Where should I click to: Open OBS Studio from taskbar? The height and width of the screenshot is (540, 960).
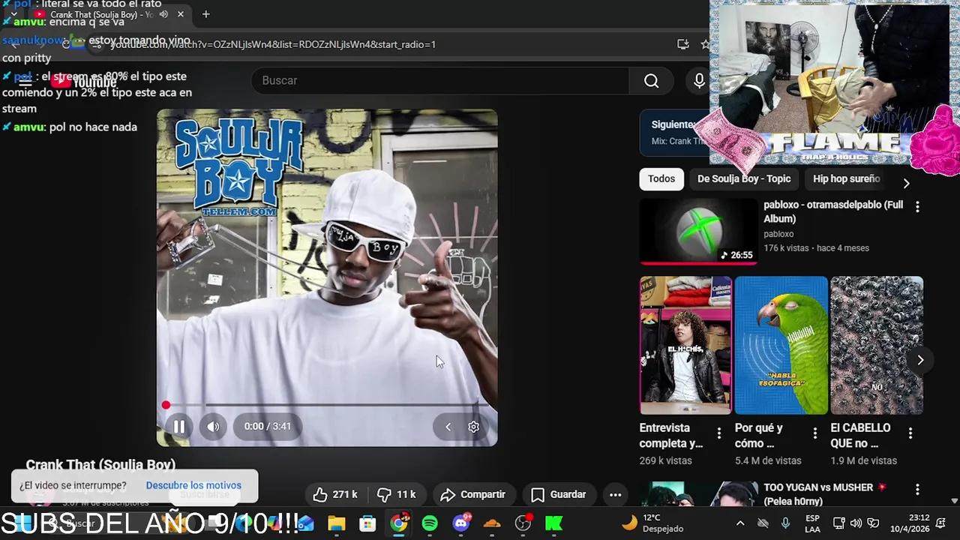click(x=523, y=523)
